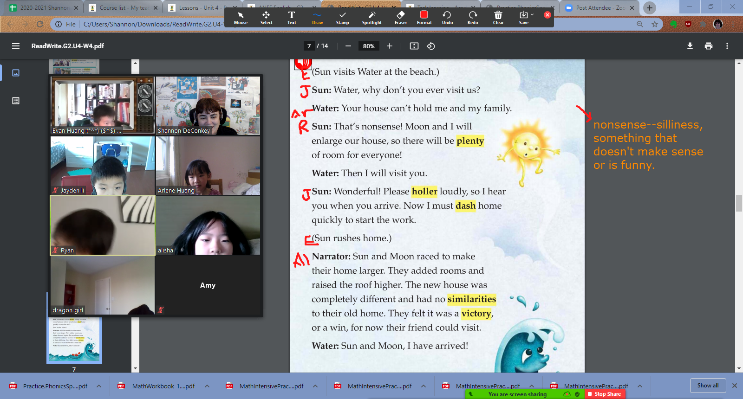Activate the Text annotation tool
The width and height of the screenshot is (743, 399).
(x=292, y=18)
